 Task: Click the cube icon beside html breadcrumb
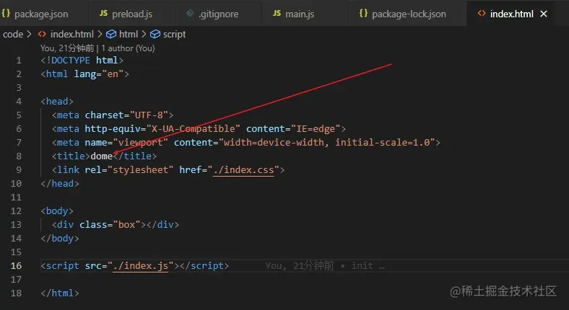click(111, 34)
